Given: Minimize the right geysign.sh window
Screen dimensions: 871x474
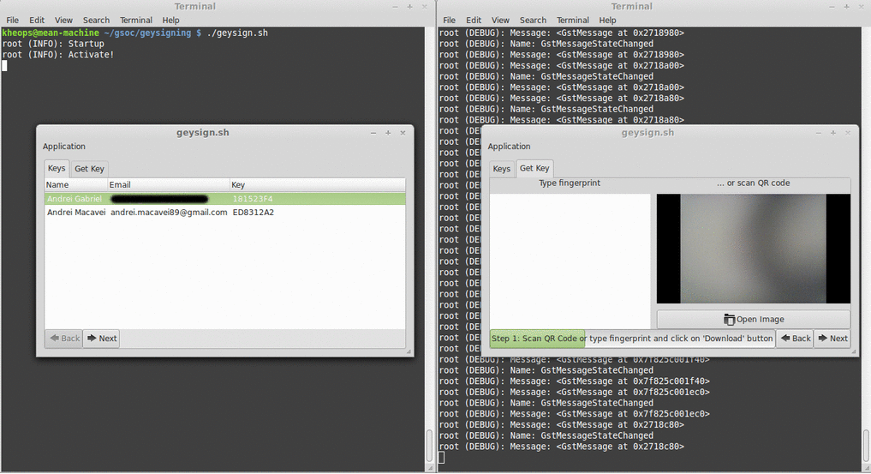Looking at the screenshot, I should (818, 133).
